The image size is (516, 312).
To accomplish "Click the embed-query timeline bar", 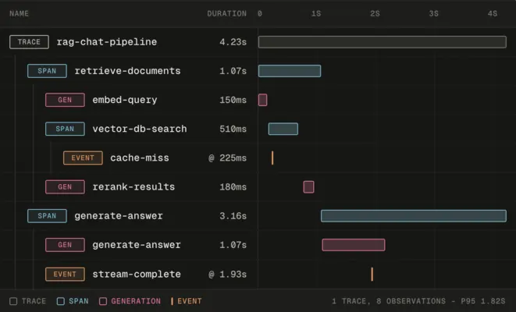I will coord(262,100).
